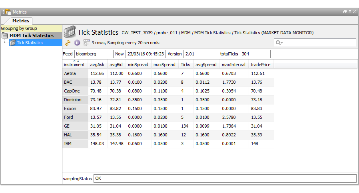The width and height of the screenshot is (359, 193).
Task: Click the Metrics panel title icon
Action: pyautogui.click(x=8, y=12)
